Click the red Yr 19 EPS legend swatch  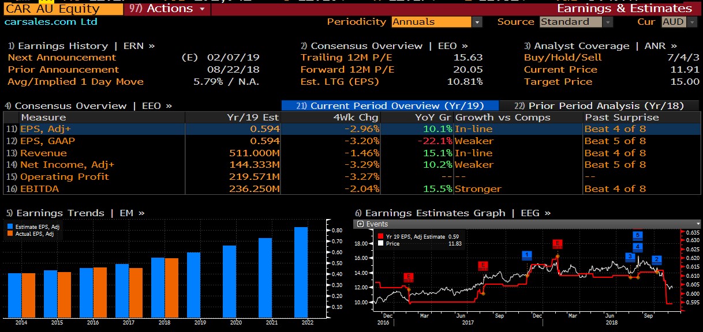point(380,236)
